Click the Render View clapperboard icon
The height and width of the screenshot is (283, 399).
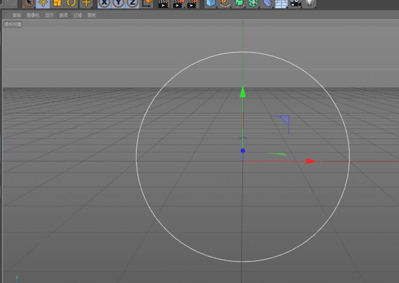[163, 4]
